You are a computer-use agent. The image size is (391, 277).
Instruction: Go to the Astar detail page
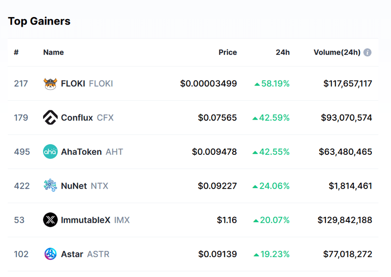click(x=72, y=254)
